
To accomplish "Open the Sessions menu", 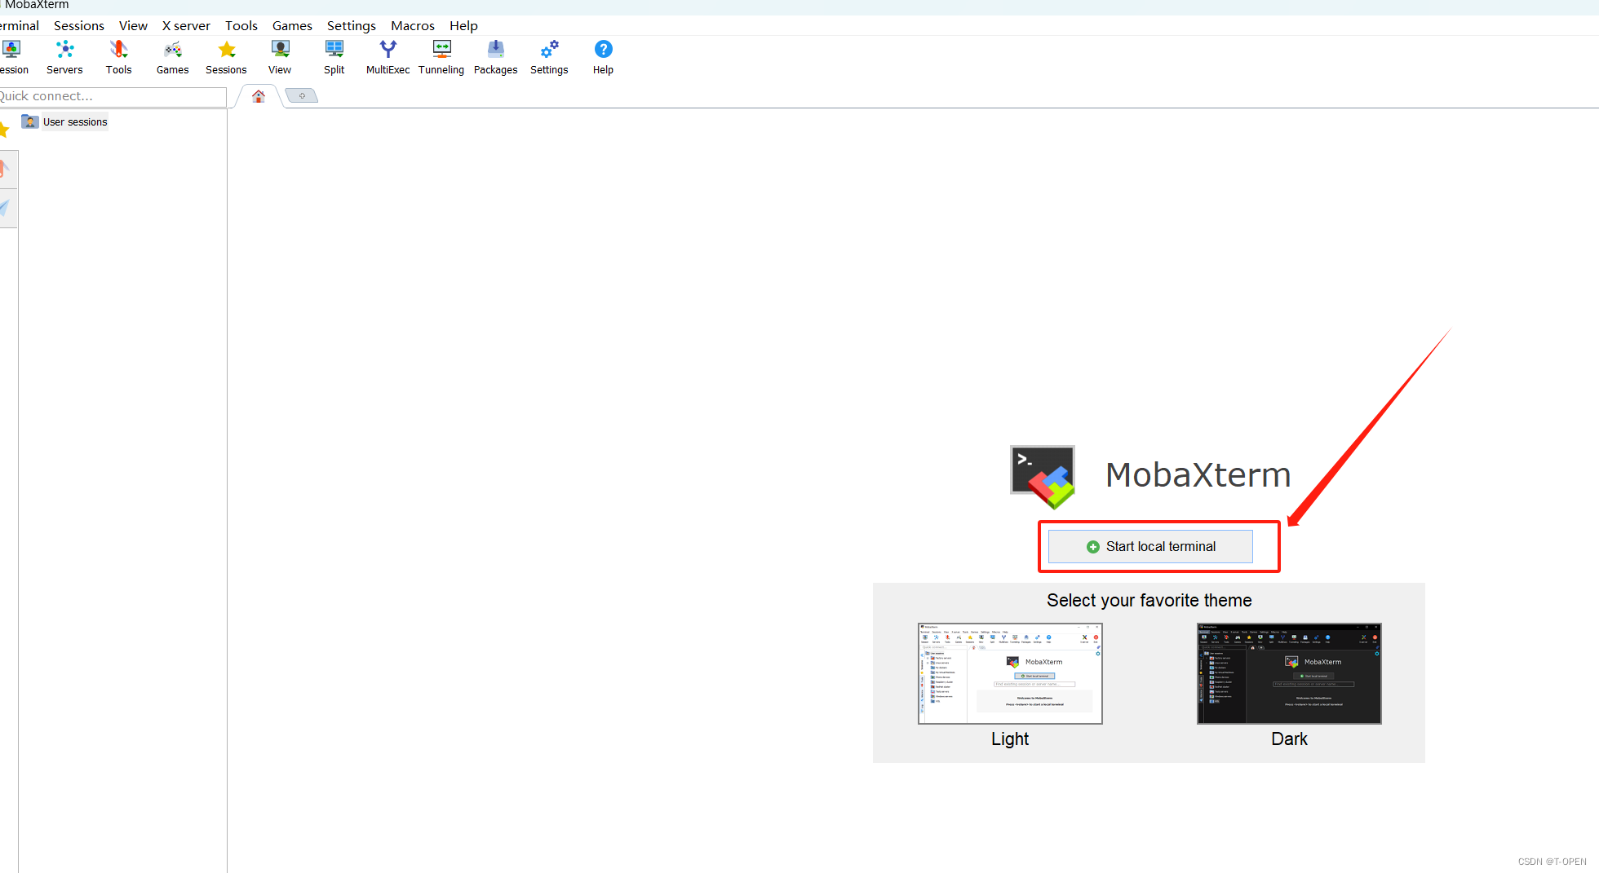I will pyautogui.click(x=79, y=26).
